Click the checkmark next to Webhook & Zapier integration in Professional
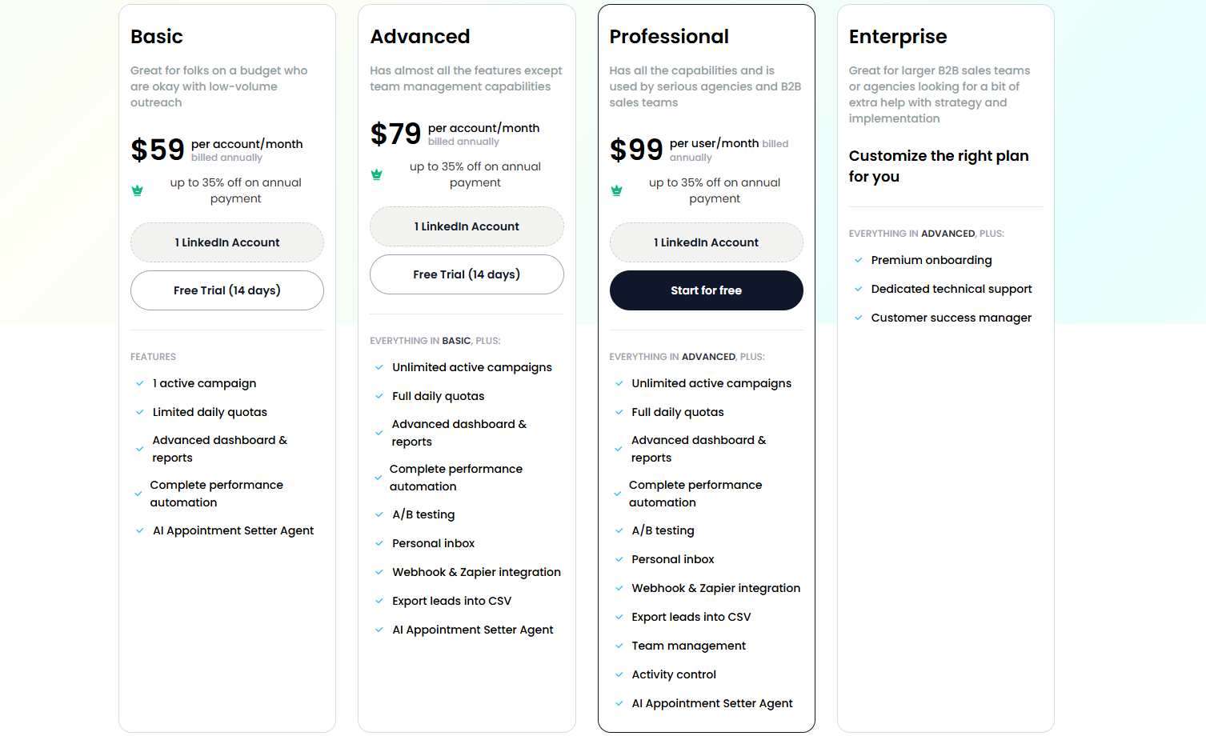This screenshot has width=1206, height=736. click(x=618, y=588)
